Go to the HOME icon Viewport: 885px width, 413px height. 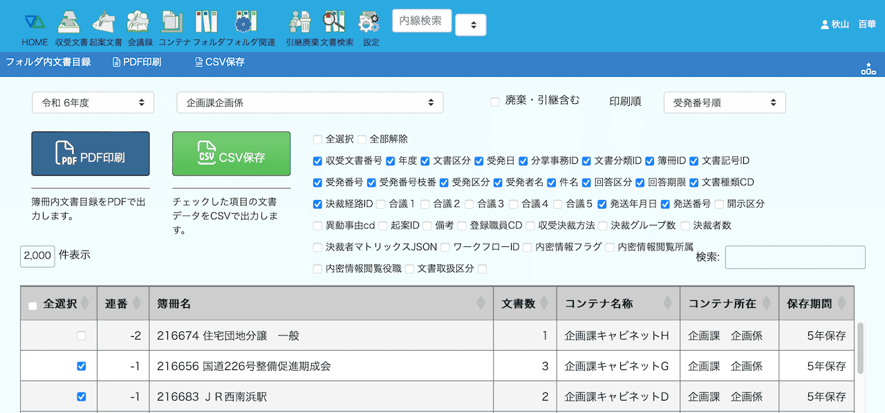35,23
